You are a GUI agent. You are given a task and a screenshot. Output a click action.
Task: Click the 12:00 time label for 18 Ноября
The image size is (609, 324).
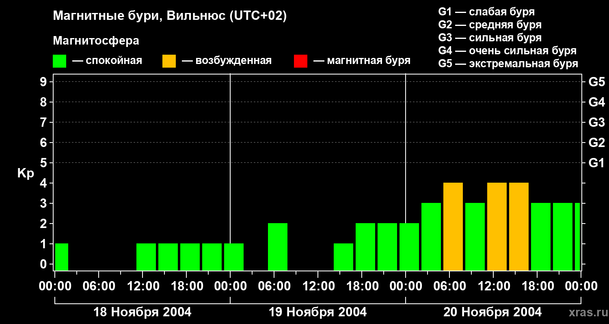pyautogui.click(x=143, y=286)
